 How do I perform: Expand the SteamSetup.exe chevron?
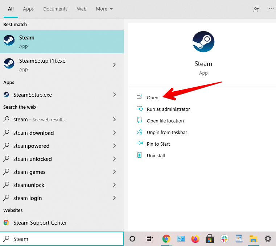(114, 95)
